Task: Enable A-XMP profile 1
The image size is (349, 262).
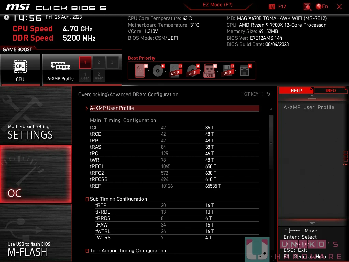Action: 85,62
